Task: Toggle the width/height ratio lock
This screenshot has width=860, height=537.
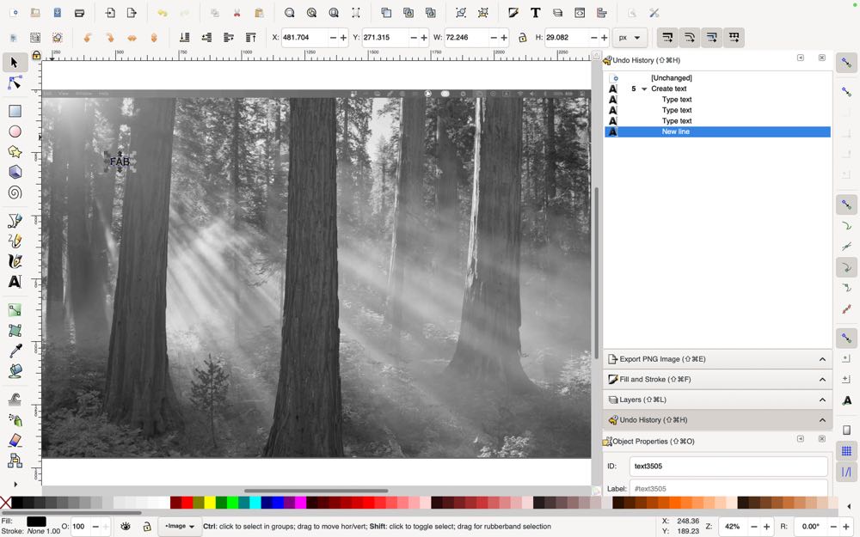Action: tap(522, 37)
